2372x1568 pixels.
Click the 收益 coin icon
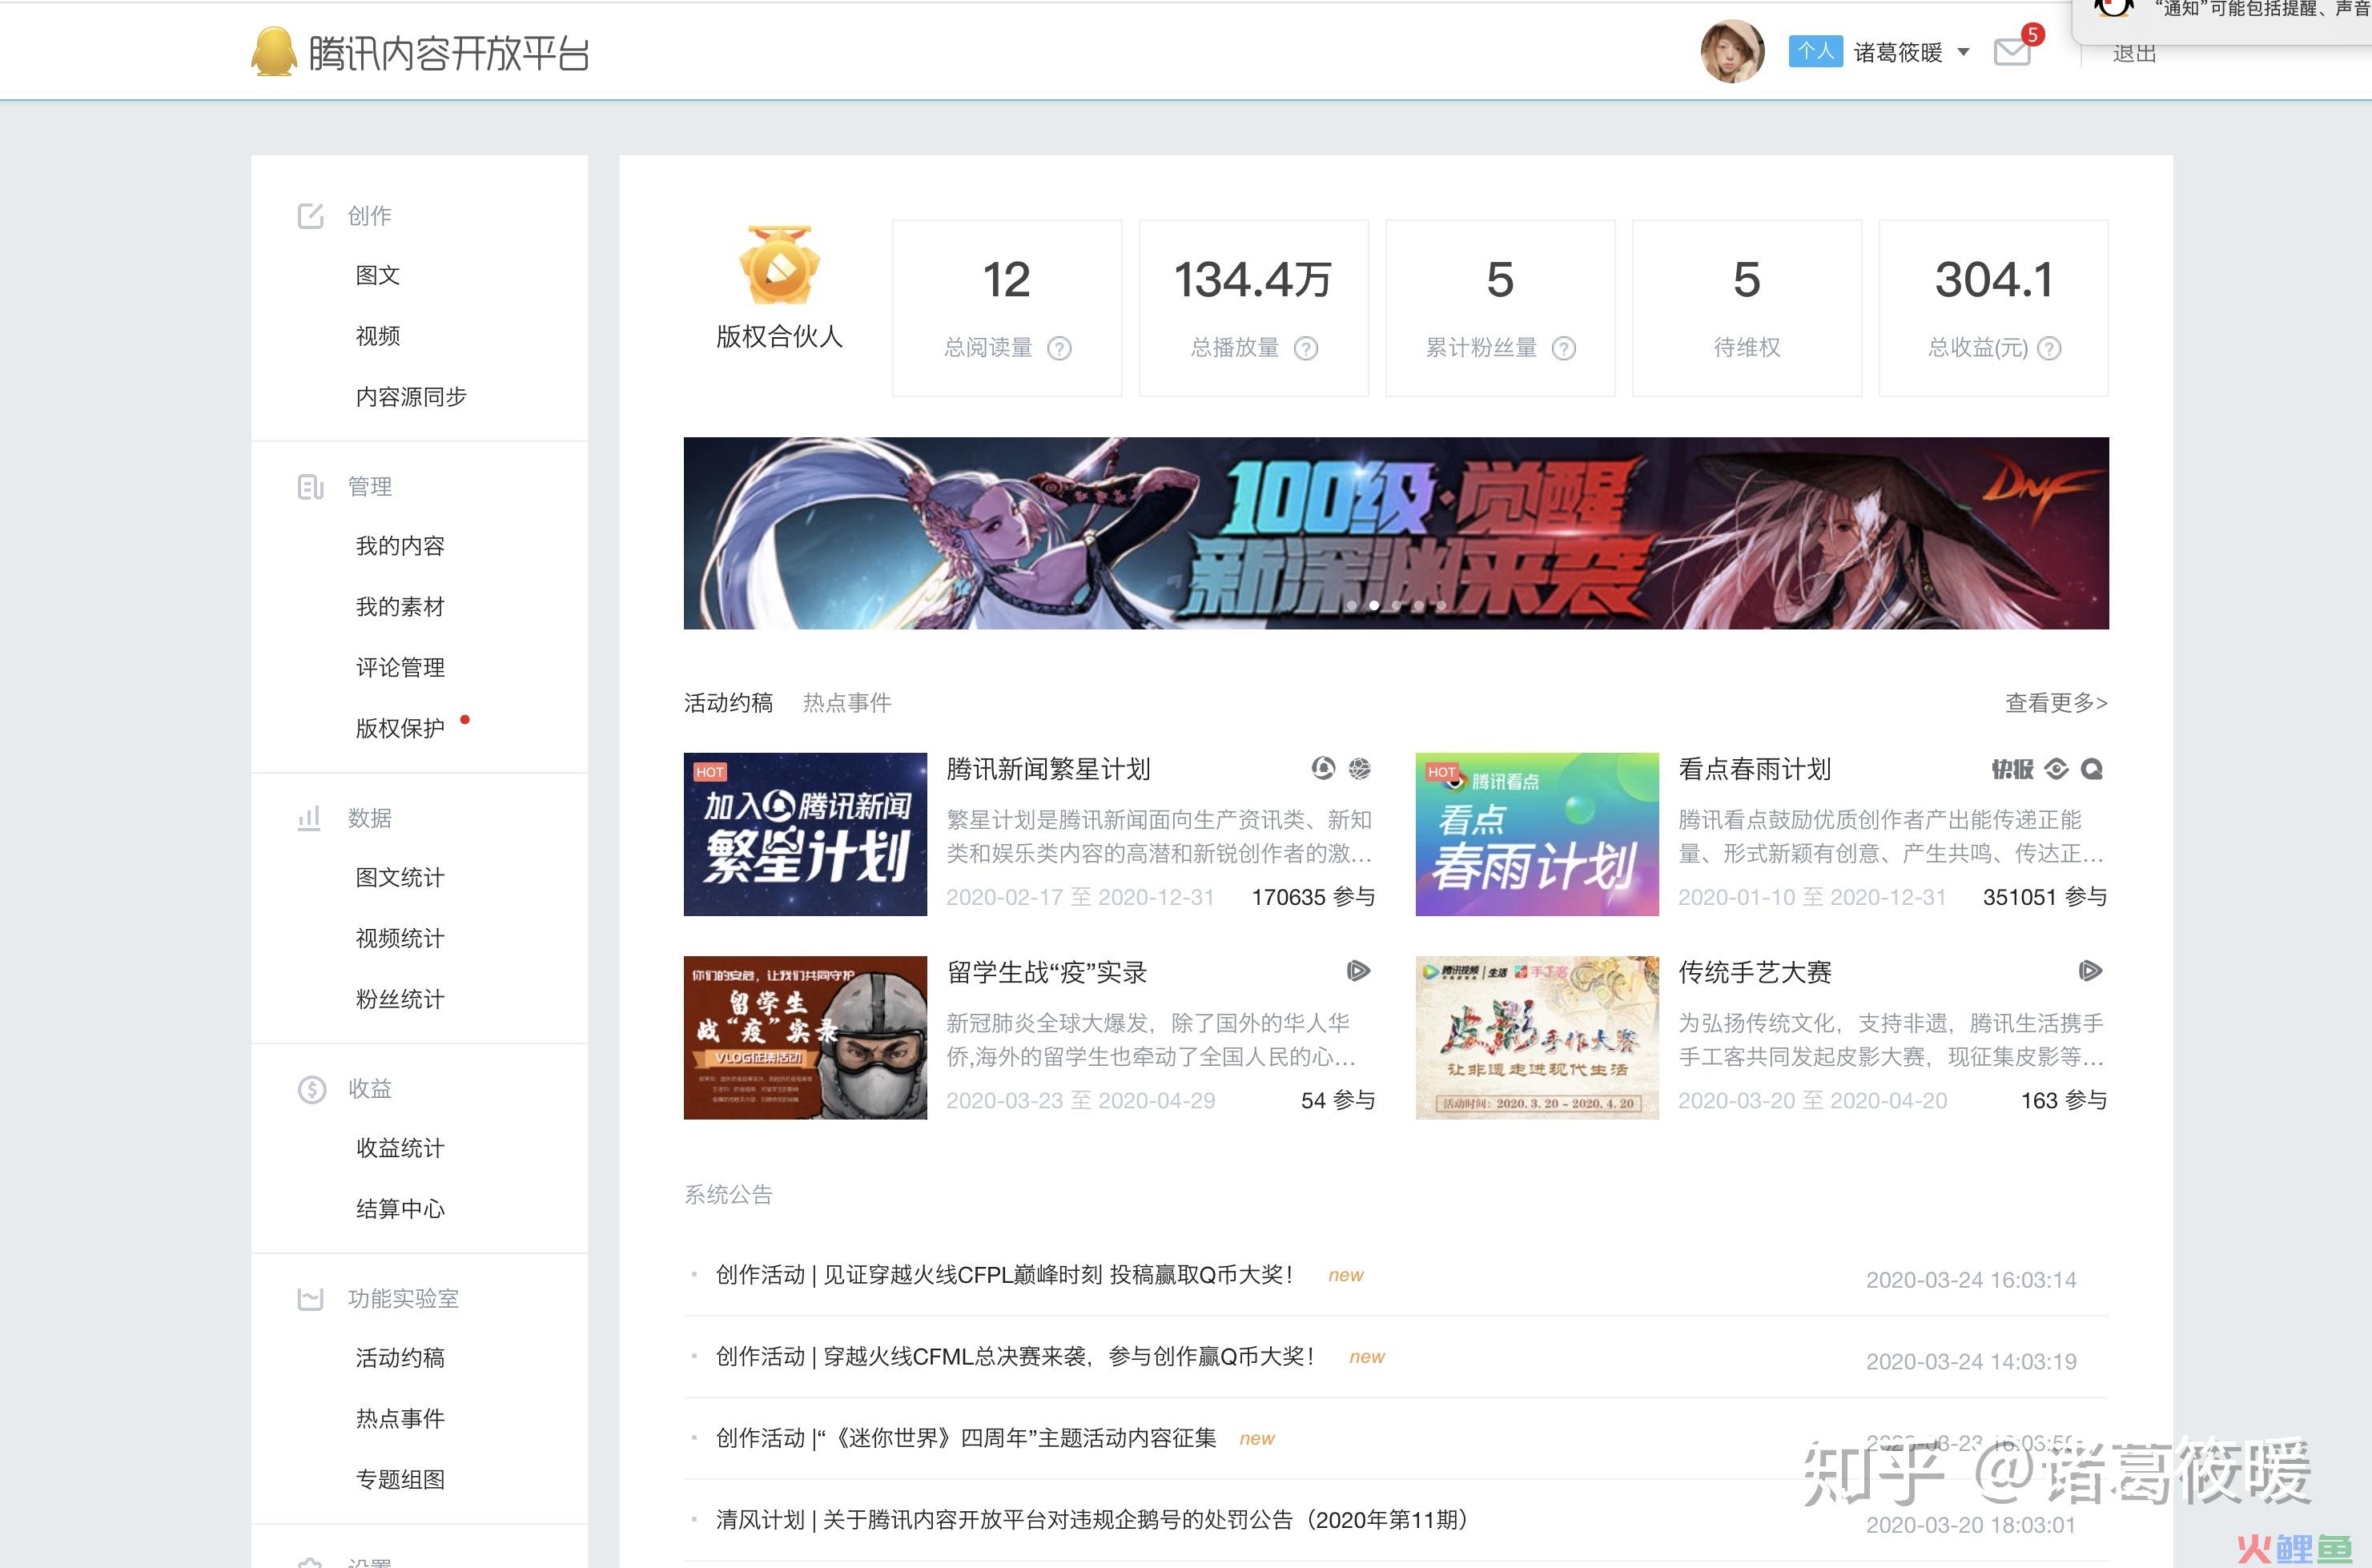[x=312, y=1089]
